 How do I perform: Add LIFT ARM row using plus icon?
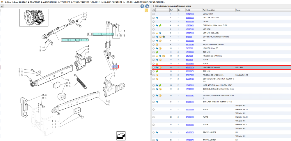153,29
